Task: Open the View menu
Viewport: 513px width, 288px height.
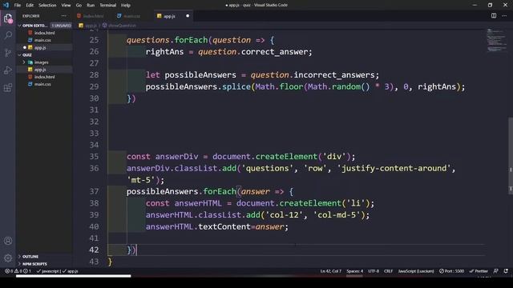Action: (66, 6)
